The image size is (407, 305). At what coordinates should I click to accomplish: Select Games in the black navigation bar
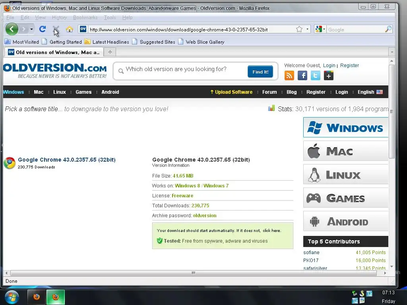(x=83, y=92)
